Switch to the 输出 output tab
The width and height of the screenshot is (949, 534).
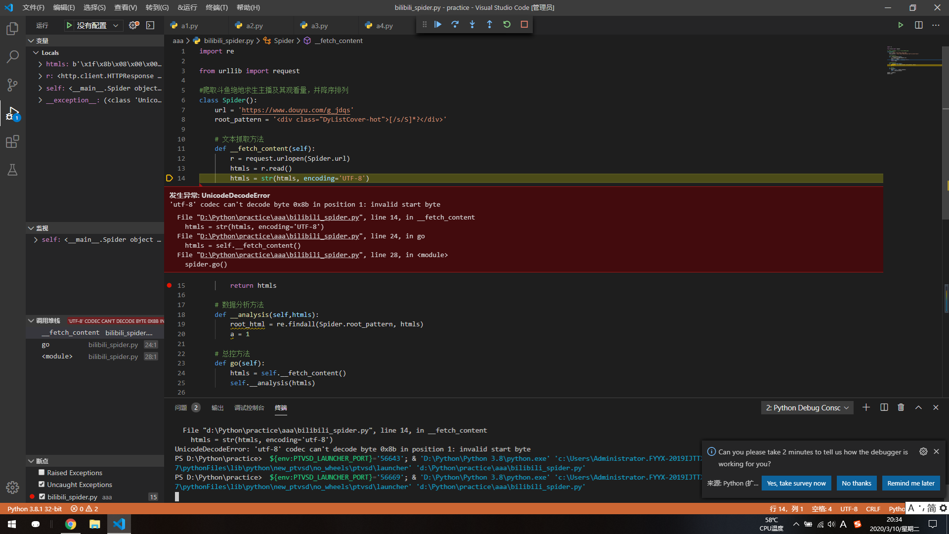coord(217,408)
